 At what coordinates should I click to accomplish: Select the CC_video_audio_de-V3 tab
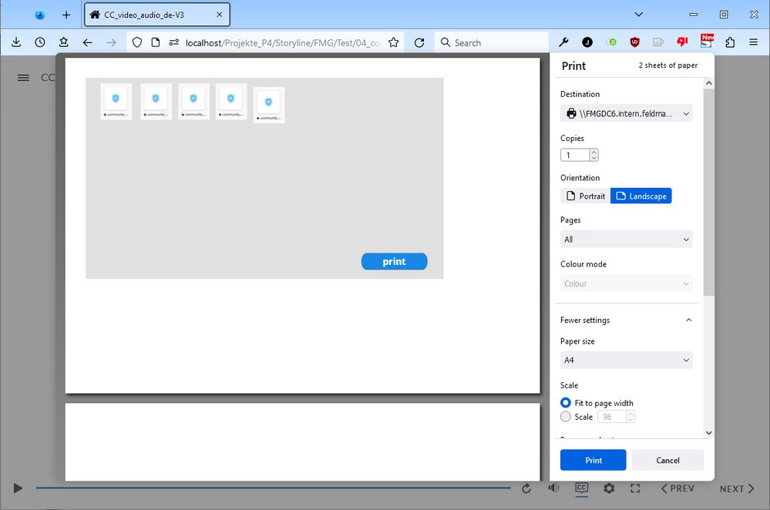tap(157, 15)
